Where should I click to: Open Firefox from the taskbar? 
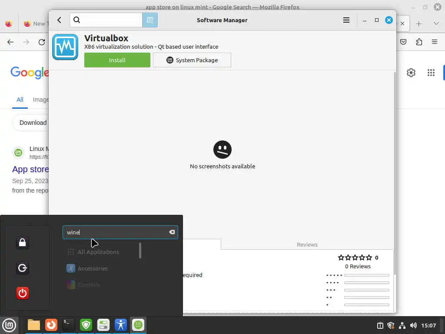51,325
